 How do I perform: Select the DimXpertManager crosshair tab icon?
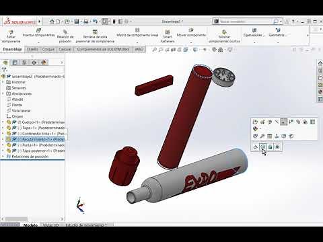(34, 63)
